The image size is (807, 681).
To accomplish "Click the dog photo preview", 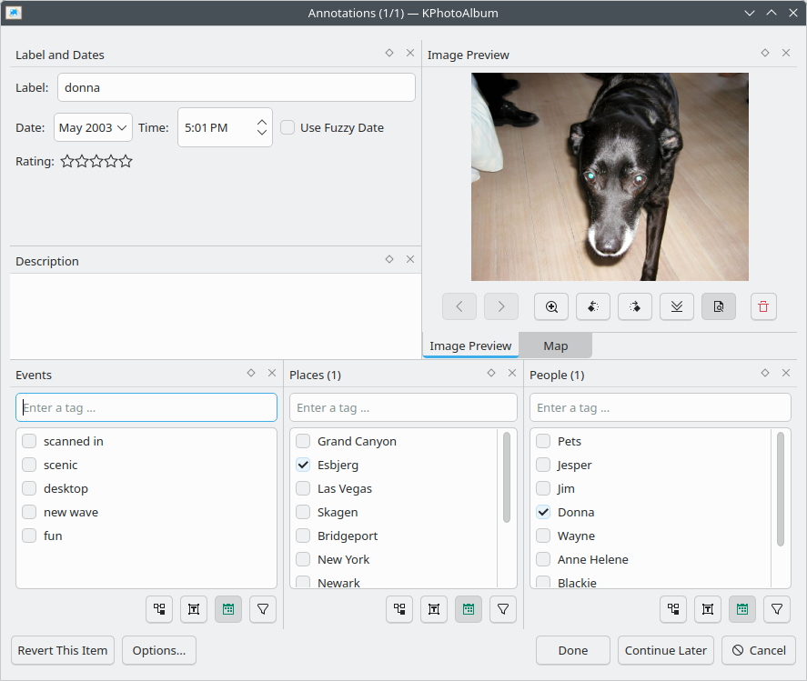I will [x=610, y=176].
